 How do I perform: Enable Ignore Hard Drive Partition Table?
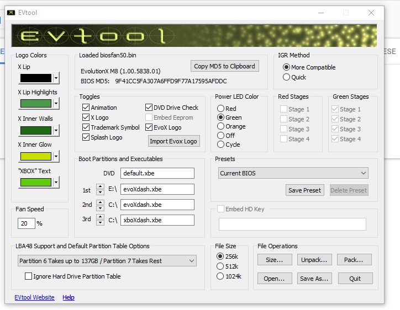(x=73, y=276)
